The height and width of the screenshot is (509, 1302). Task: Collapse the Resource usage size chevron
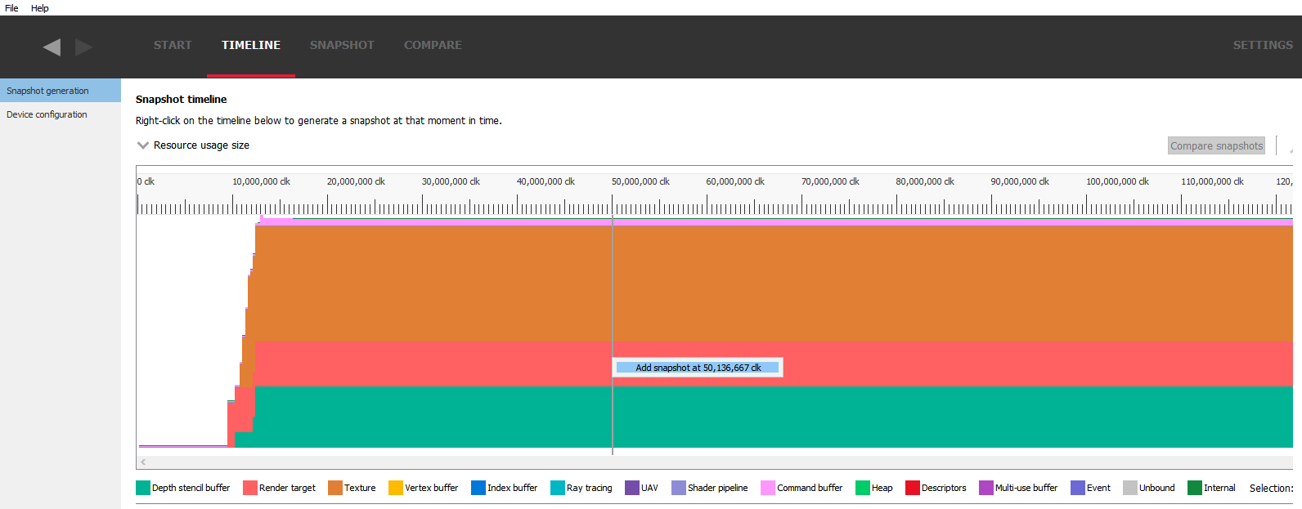click(143, 145)
